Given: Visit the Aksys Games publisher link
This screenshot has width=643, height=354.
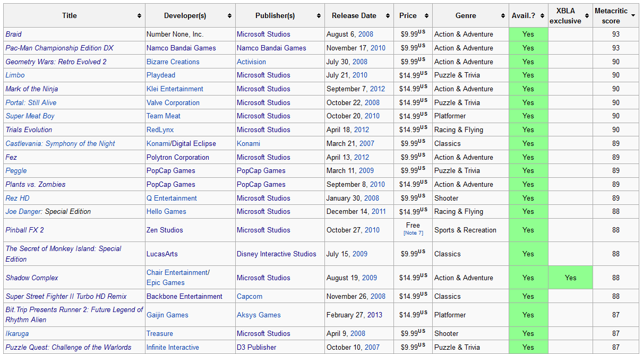Looking at the screenshot, I should point(259,315).
